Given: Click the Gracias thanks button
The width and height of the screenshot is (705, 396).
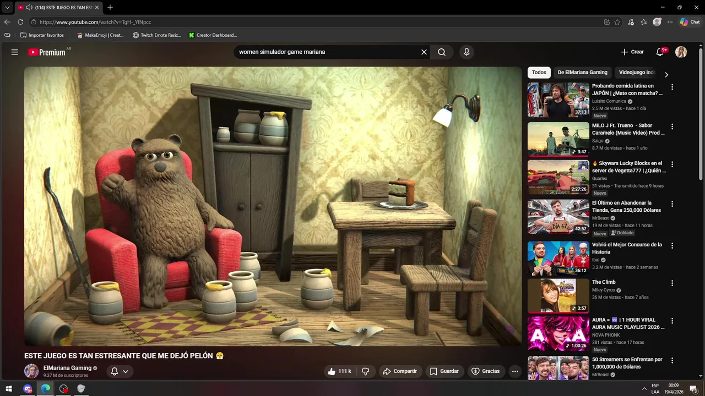Looking at the screenshot, I should (486, 371).
